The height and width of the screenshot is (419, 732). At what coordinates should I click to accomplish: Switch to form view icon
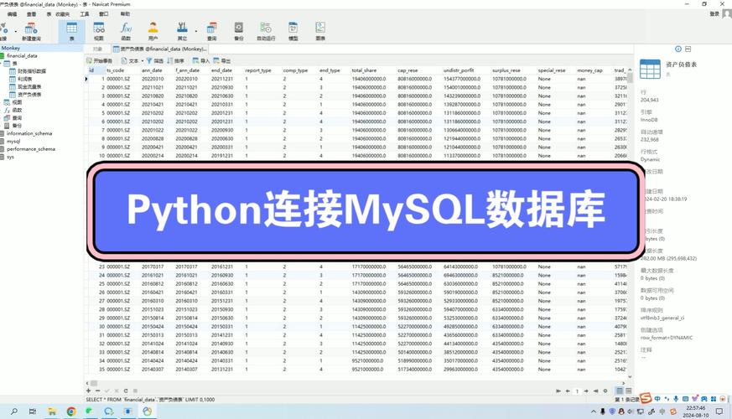pos(628,391)
